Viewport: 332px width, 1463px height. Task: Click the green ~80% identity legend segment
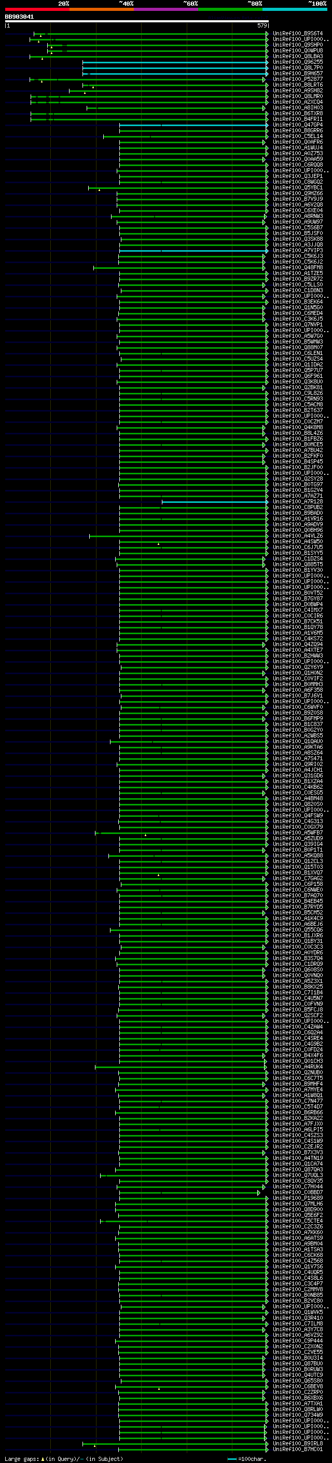230,9
